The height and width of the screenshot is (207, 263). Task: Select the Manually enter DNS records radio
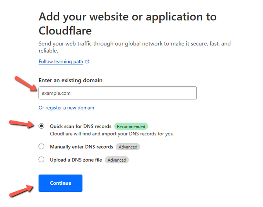pyautogui.click(x=42, y=146)
